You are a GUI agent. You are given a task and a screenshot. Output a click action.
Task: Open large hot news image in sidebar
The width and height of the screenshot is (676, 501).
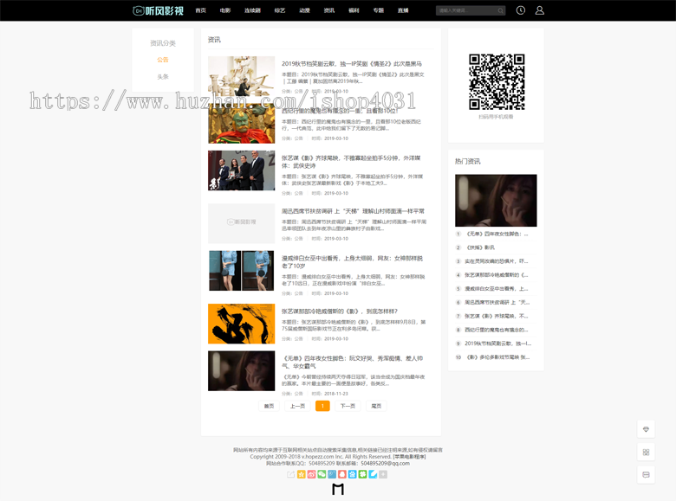[x=496, y=201]
